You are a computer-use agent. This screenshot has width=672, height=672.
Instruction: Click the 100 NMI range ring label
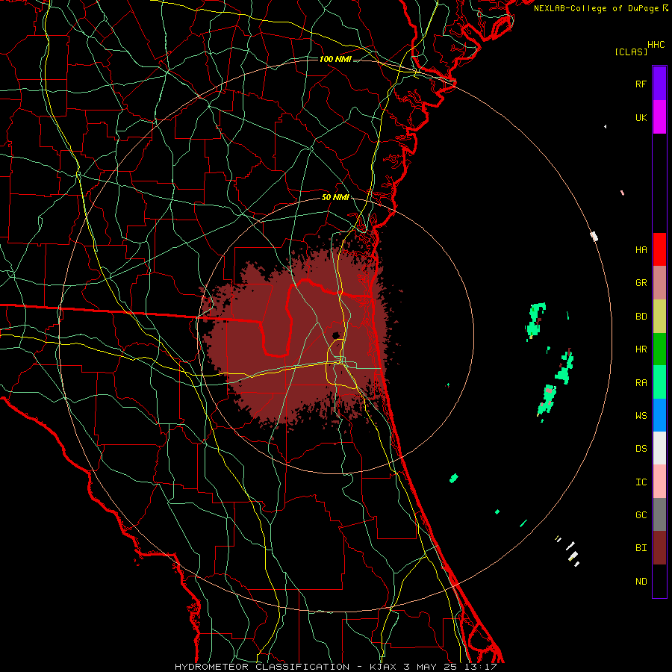pos(335,59)
